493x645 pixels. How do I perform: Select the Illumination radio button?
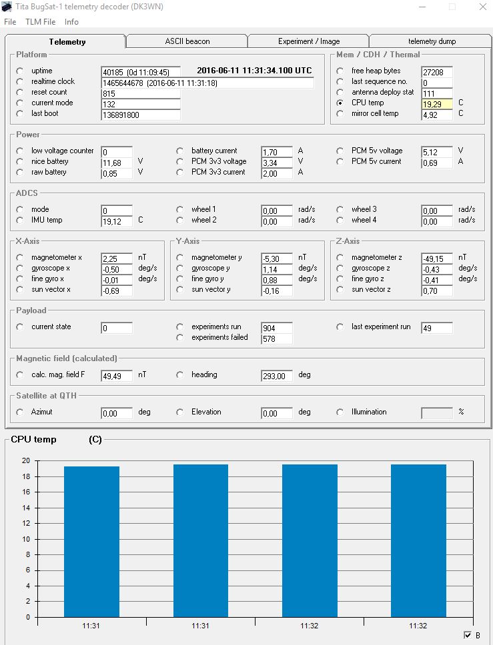[x=340, y=412]
